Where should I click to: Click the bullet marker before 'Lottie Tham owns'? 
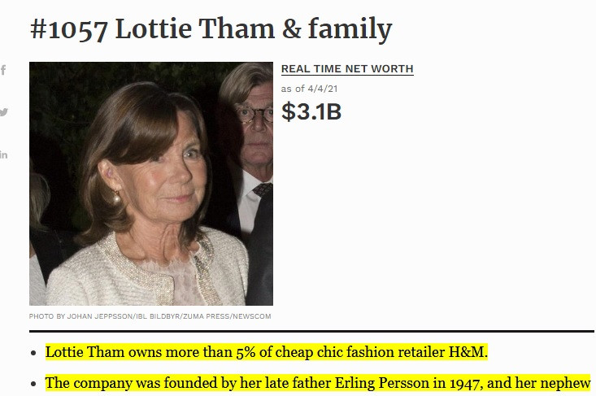pyautogui.click(x=32, y=354)
